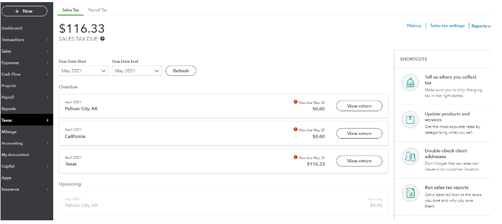Image resolution: width=502 pixels, height=224 pixels.
Task: Switch to the Payroll Tax tab
Action: [97, 10]
